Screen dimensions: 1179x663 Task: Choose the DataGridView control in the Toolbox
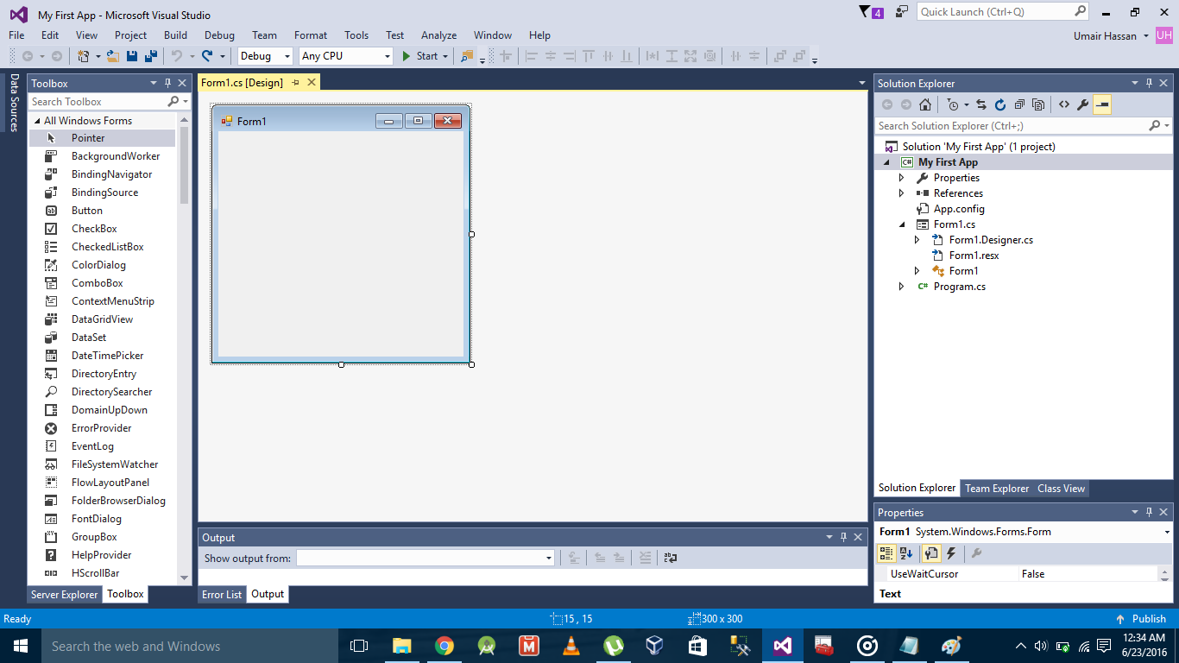100,319
